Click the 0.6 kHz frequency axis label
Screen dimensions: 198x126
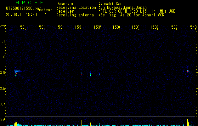pyautogui.click(x=3, y=120)
